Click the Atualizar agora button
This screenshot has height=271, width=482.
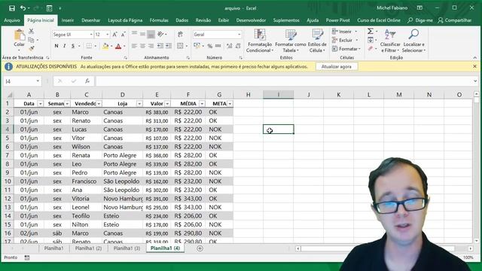click(337, 67)
